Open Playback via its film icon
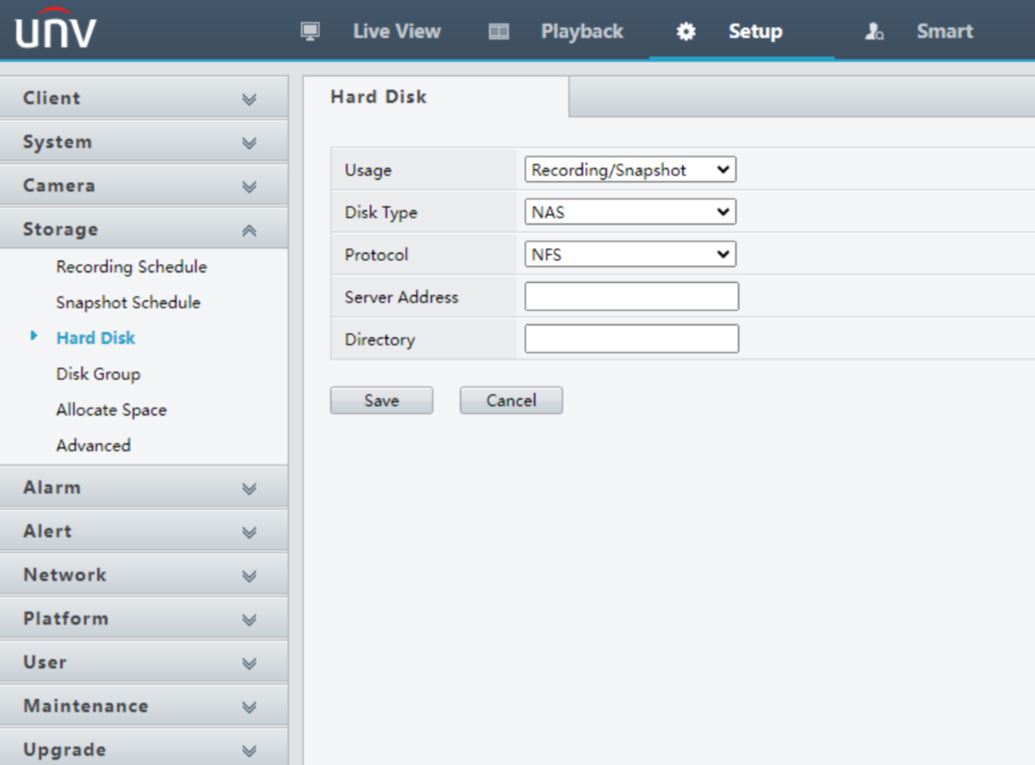The height and width of the screenshot is (765, 1035). tap(499, 31)
